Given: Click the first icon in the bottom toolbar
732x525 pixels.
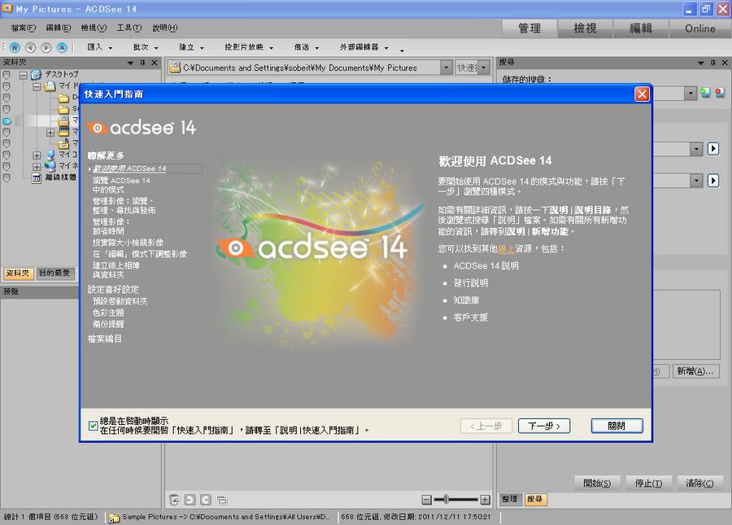Looking at the screenshot, I should [x=174, y=500].
